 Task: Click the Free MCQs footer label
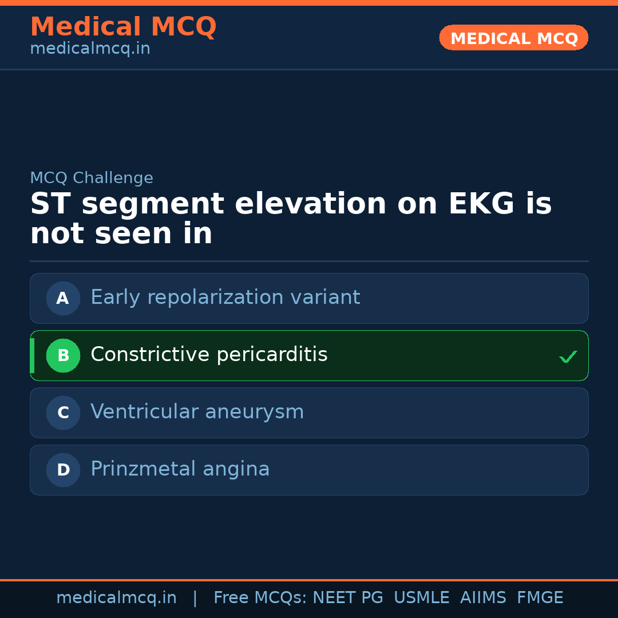(260, 598)
